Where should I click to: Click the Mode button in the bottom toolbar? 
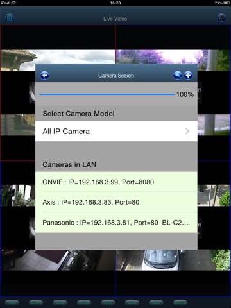click(x=132, y=303)
